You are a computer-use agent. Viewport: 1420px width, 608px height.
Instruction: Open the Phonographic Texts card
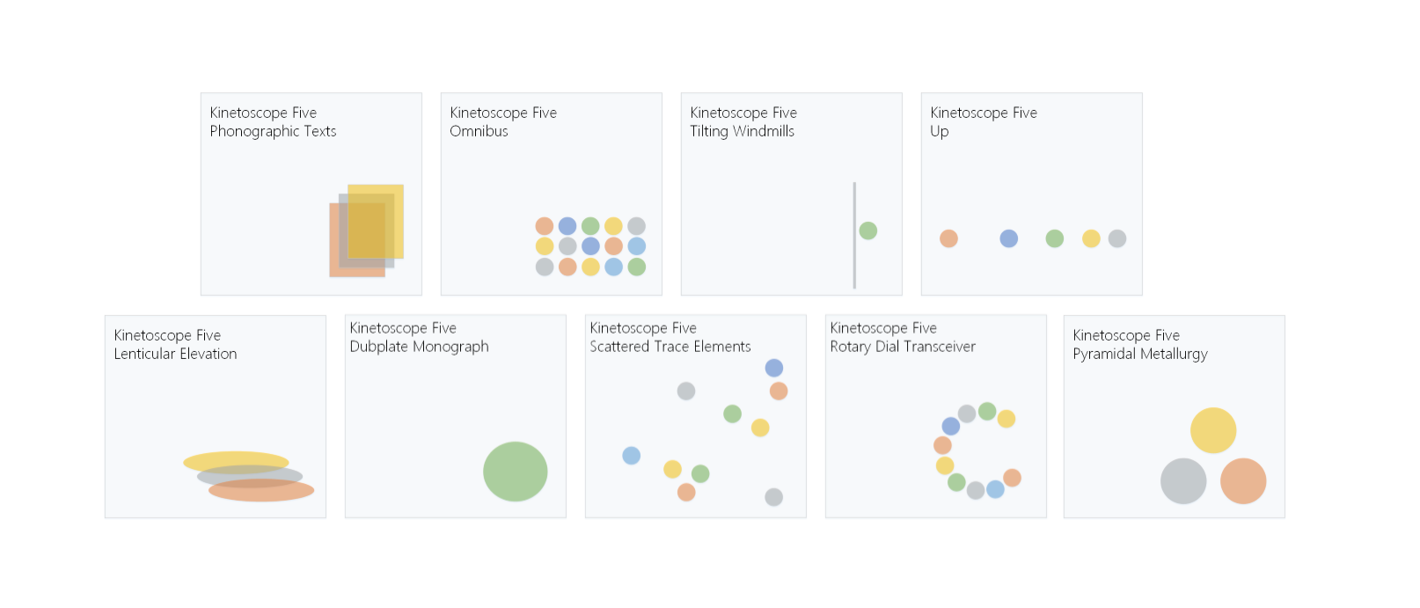tap(311, 194)
